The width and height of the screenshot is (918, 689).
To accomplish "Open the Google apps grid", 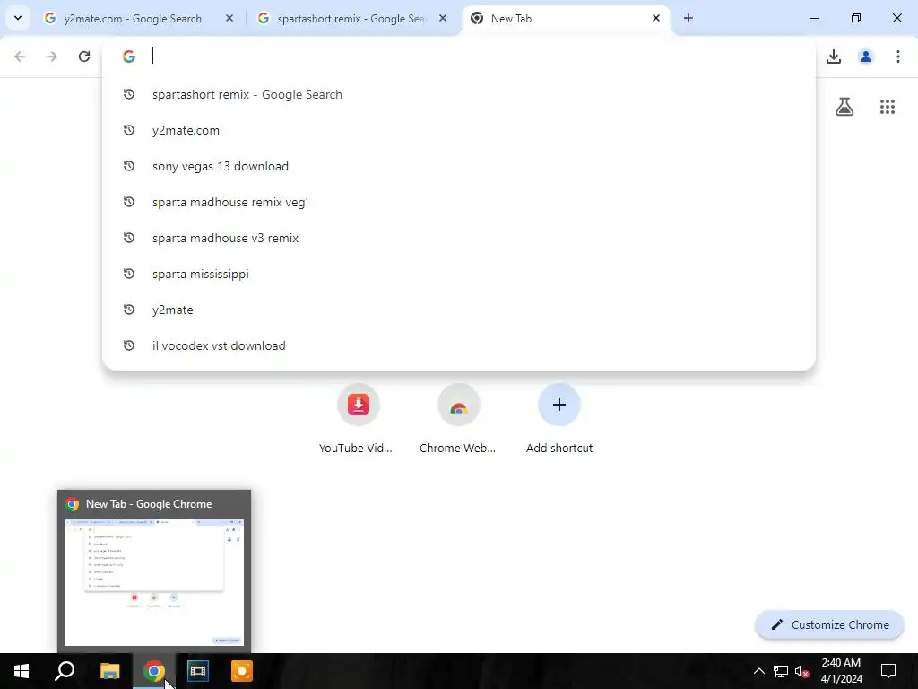I will [888, 107].
